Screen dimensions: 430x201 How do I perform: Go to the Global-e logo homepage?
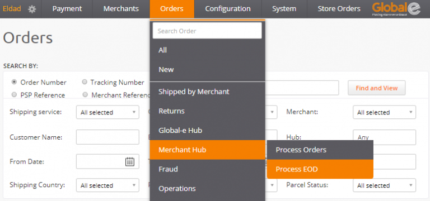point(396,9)
